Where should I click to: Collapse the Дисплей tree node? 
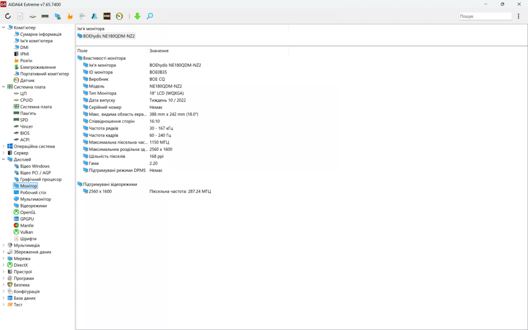pos(4,159)
